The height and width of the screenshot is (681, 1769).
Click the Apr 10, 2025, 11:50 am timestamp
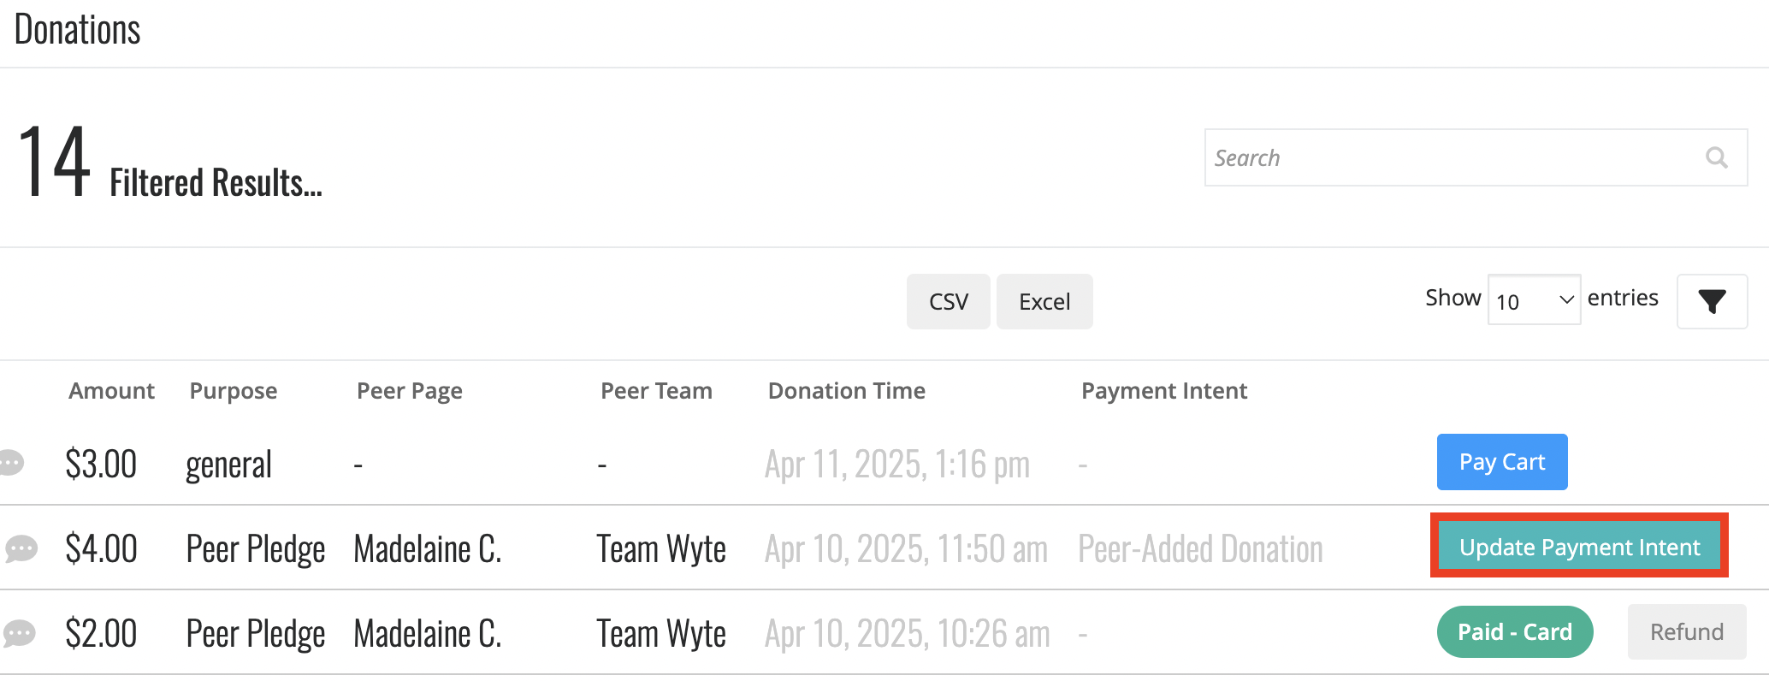coord(906,549)
